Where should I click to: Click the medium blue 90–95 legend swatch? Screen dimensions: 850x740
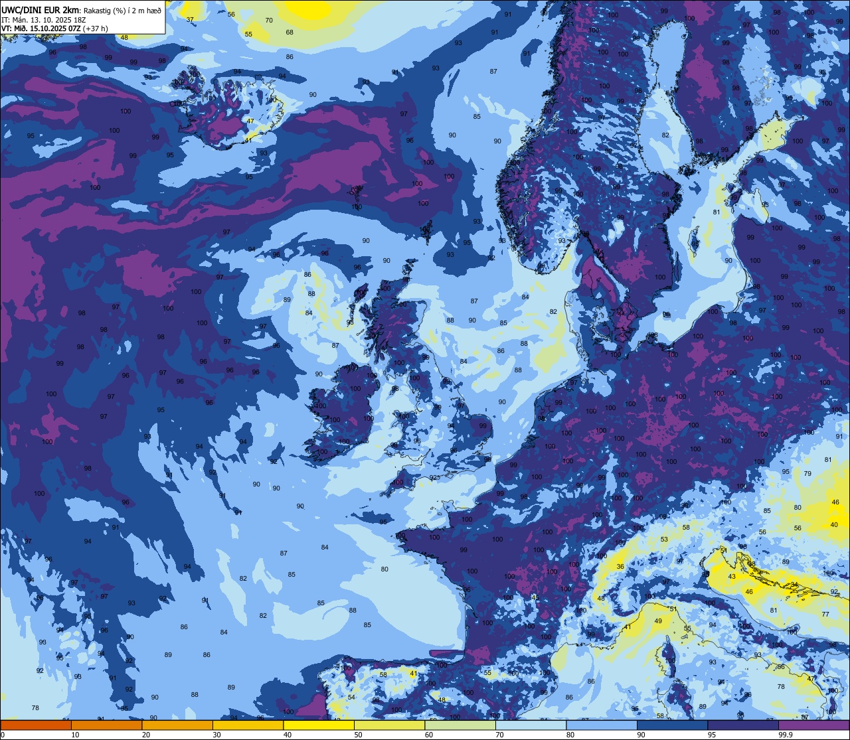click(x=672, y=725)
